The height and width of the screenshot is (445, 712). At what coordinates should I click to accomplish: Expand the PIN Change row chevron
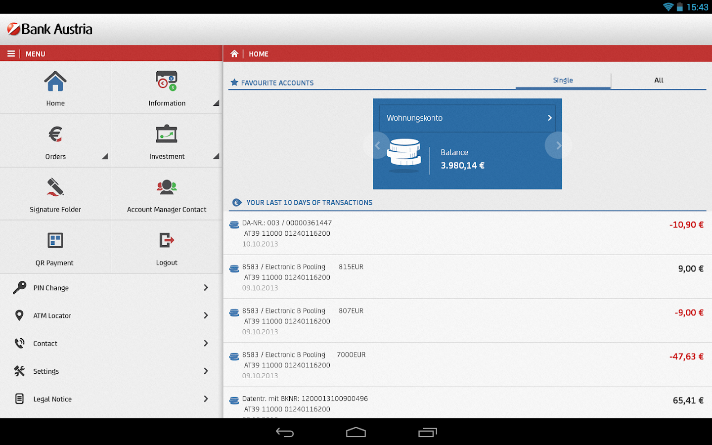point(206,287)
